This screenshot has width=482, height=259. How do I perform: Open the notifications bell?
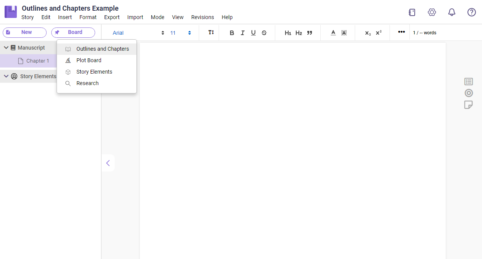(x=452, y=12)
